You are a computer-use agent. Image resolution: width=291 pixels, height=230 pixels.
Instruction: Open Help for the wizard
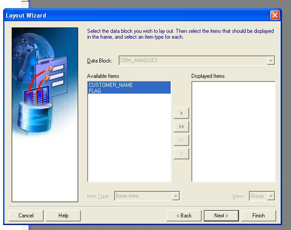click(63, 216)
